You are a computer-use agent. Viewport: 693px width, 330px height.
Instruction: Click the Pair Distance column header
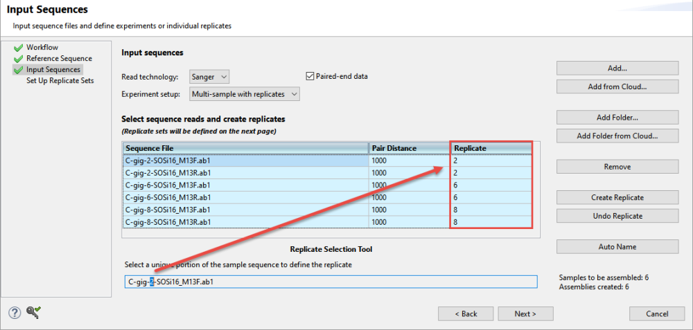pos(410,148)
